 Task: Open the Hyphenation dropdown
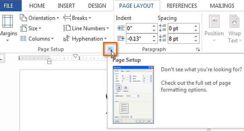point(85,39)
